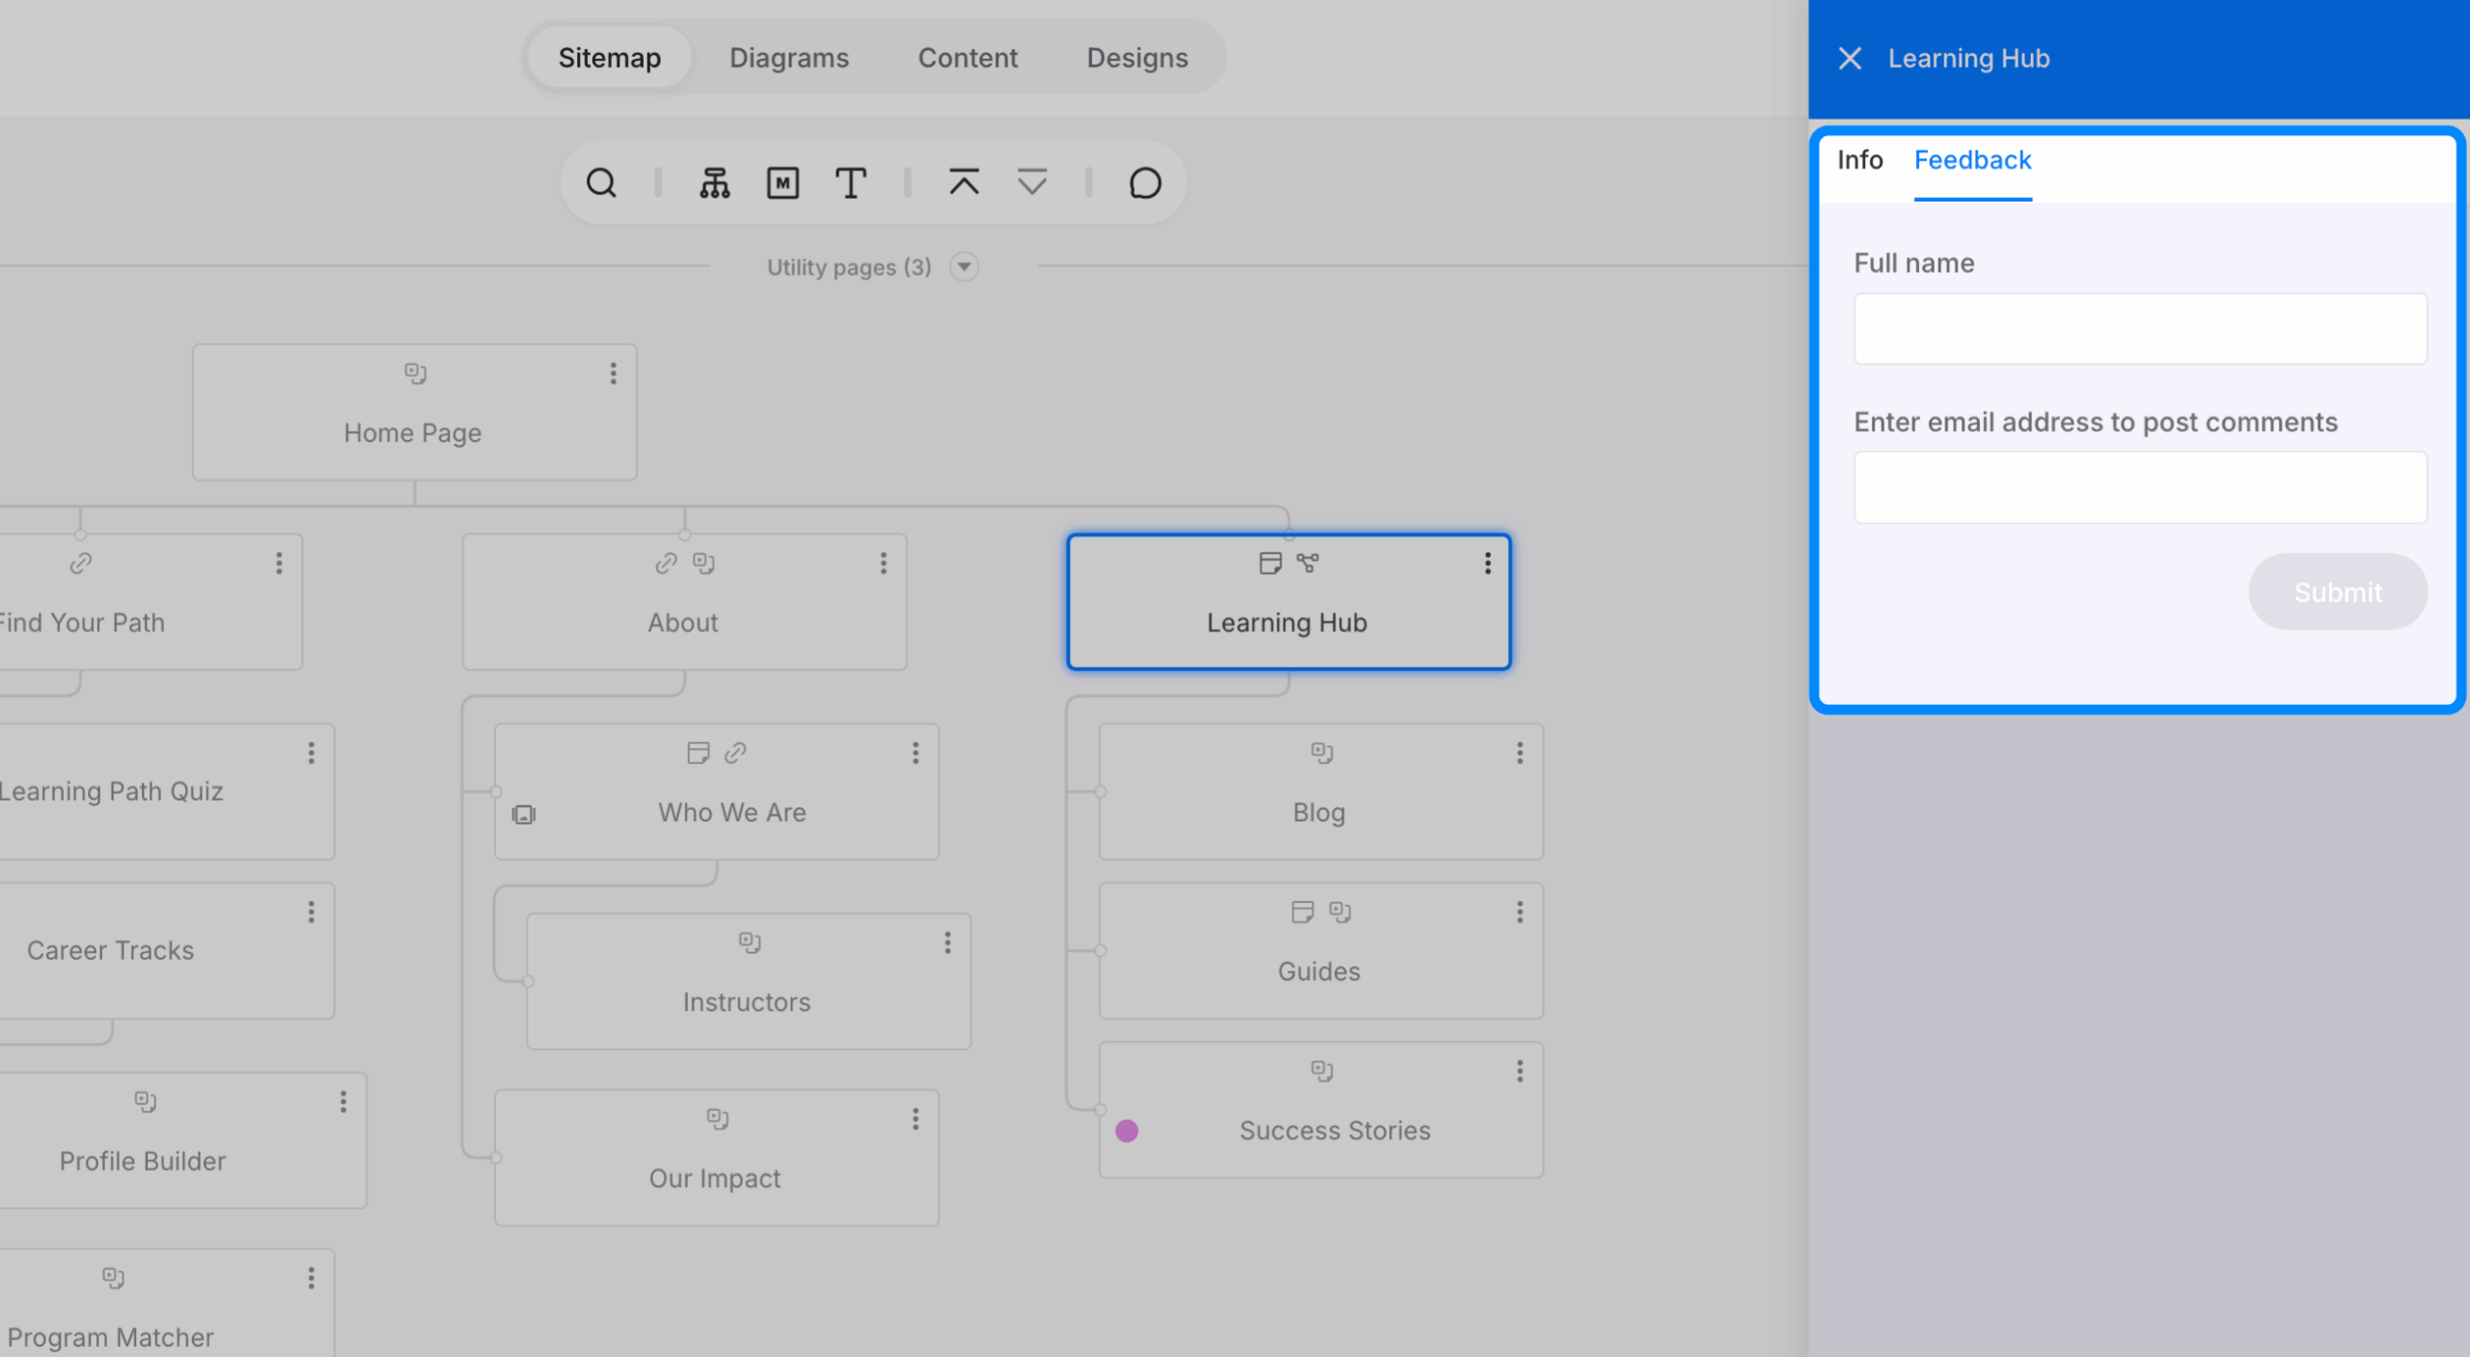The image size is (2470, 1357).
Task: Click the note icon on Guides card
Action: [x=1302, y=912]
